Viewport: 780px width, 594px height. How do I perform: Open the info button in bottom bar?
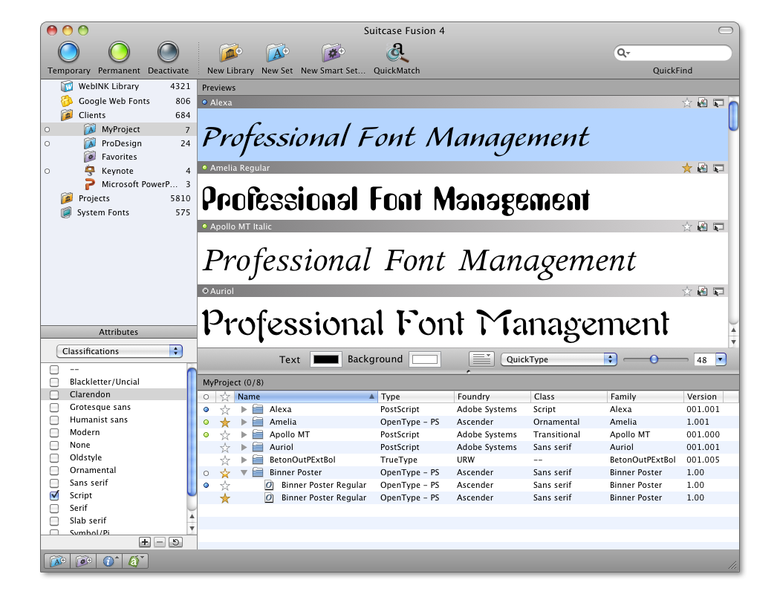pyautogui.click(x=109, y=561)
